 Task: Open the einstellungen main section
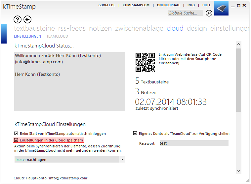point(230,28)
